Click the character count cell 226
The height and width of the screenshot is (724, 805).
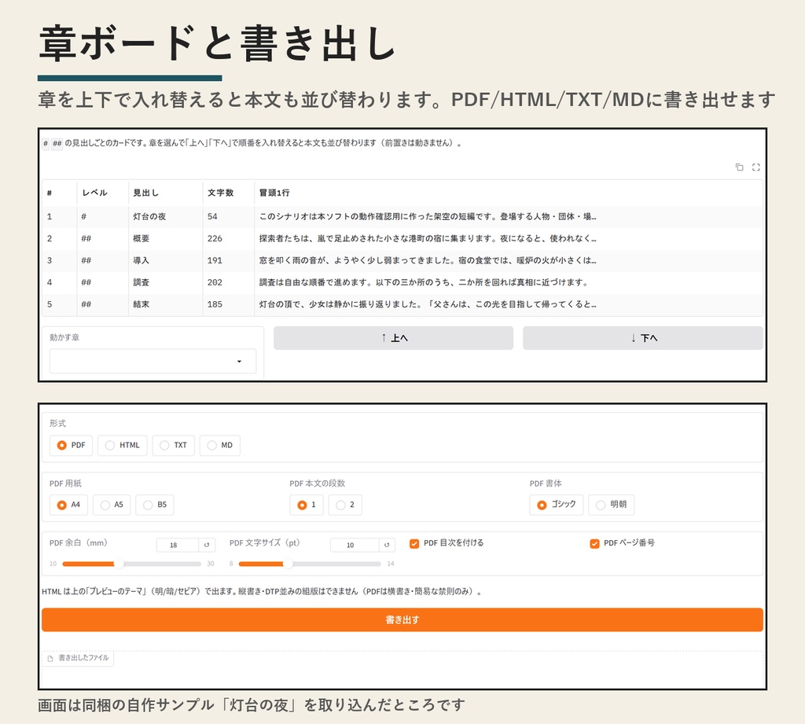point(229,239)
